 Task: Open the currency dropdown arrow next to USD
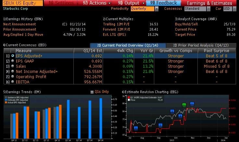tap(234, 9)
